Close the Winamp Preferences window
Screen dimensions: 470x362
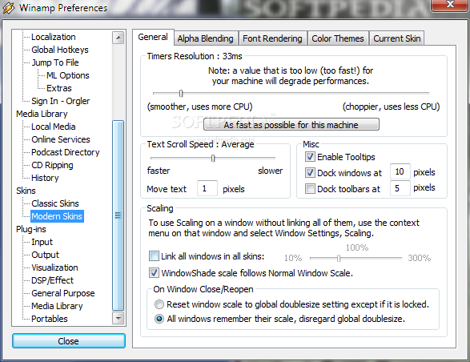[x=449, y=5]
